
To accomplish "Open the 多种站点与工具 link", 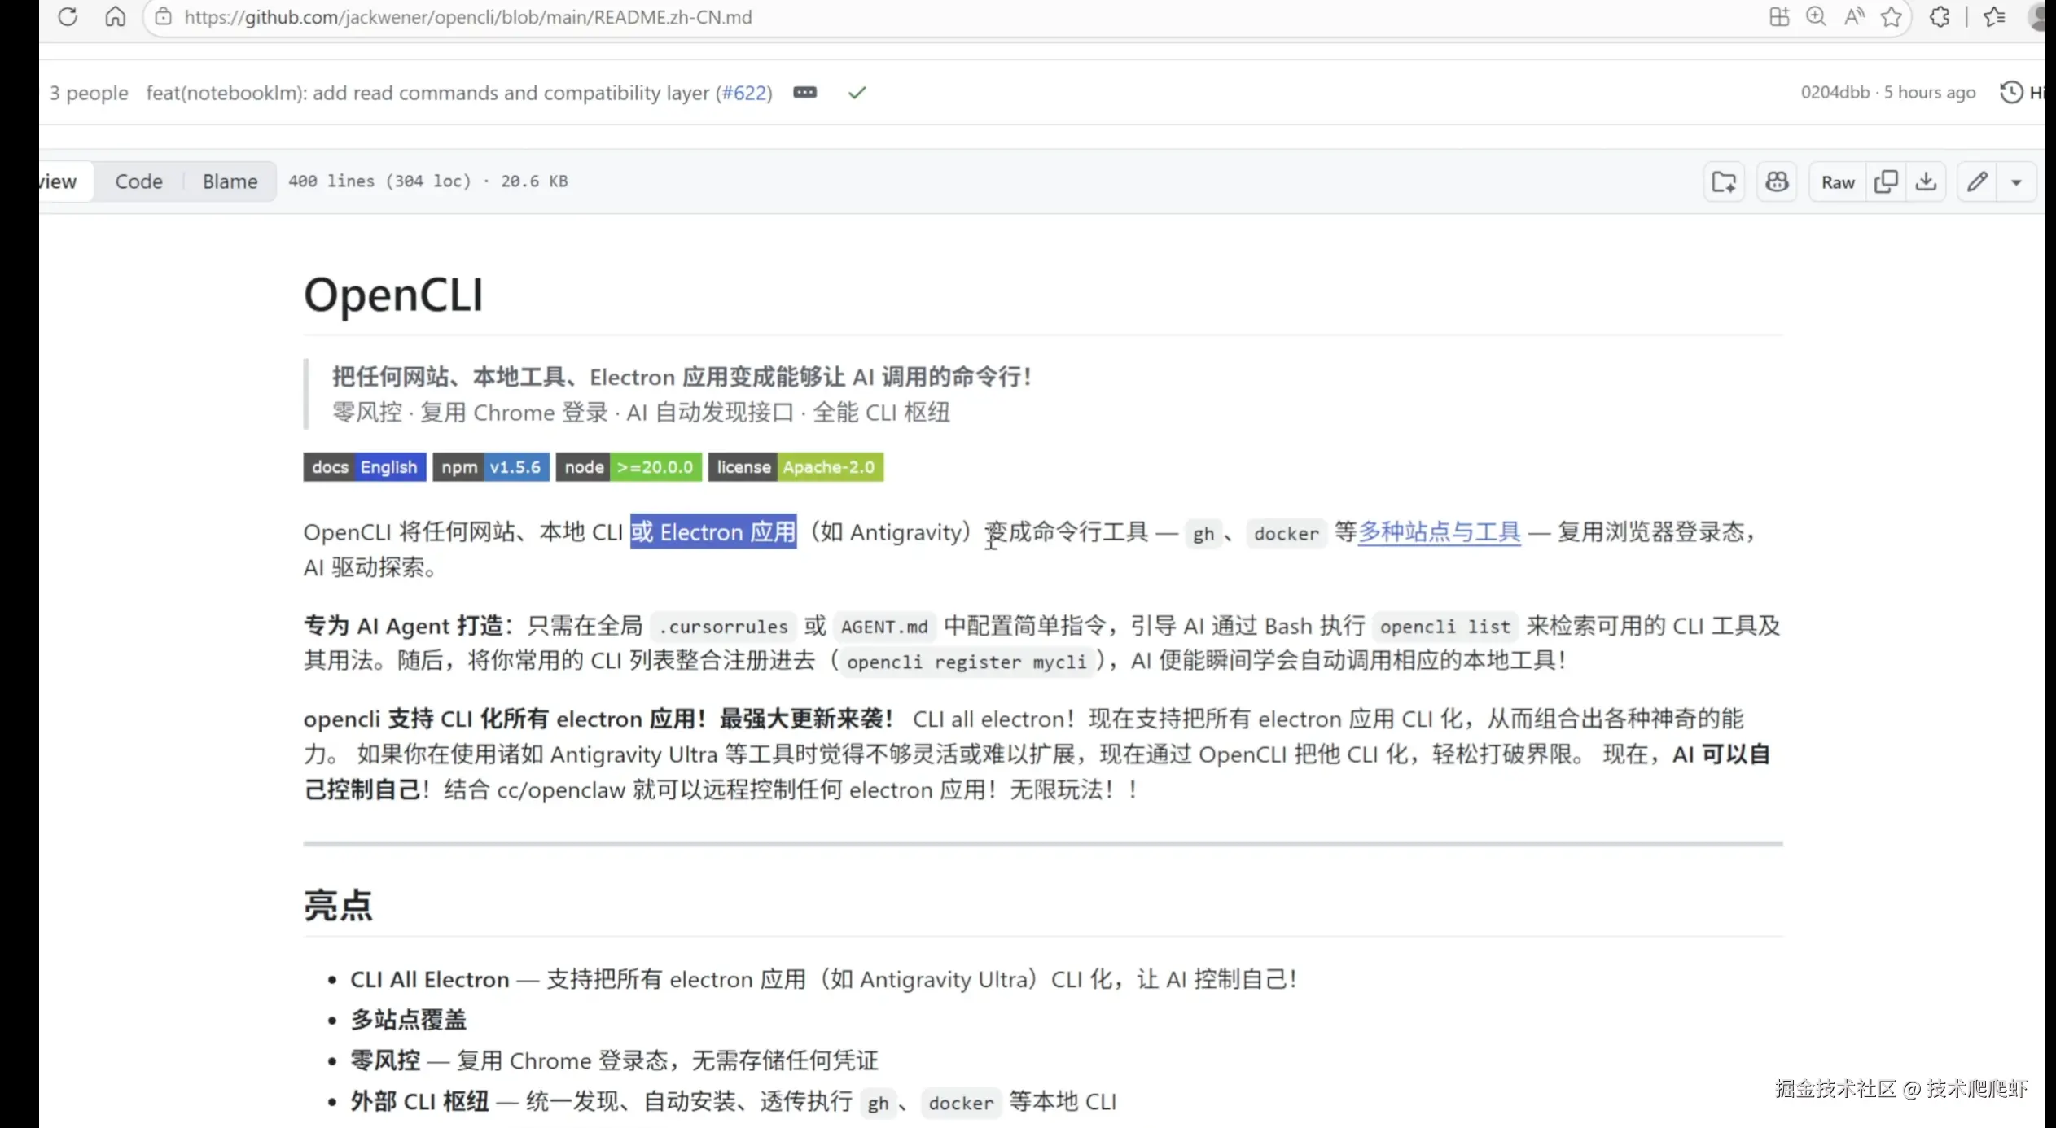I will click(x=1439, y=532).
